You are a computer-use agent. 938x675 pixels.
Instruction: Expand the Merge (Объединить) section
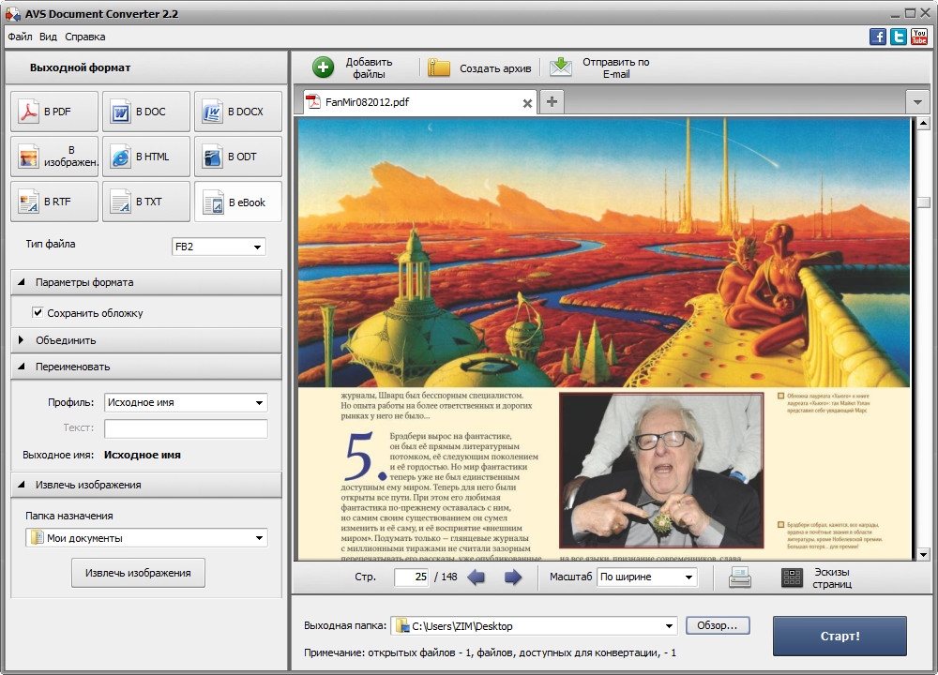coord(146,340)
